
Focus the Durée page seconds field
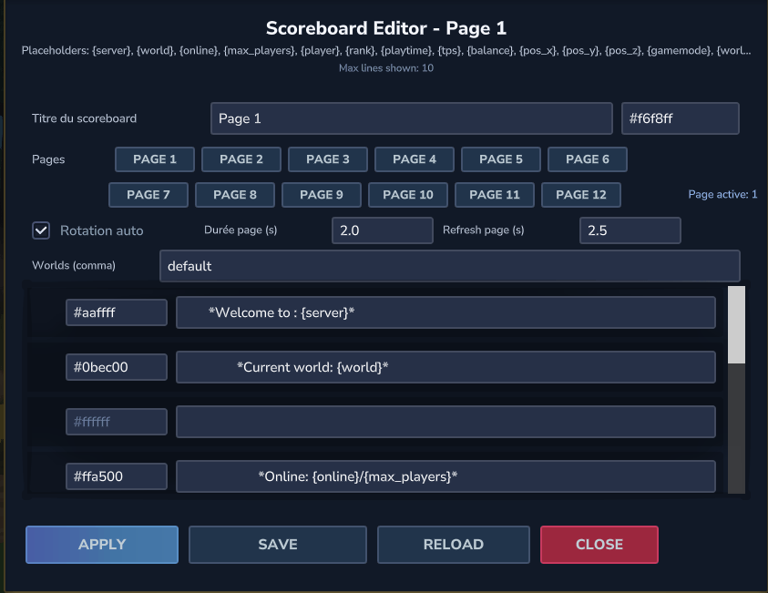[382, 230]
